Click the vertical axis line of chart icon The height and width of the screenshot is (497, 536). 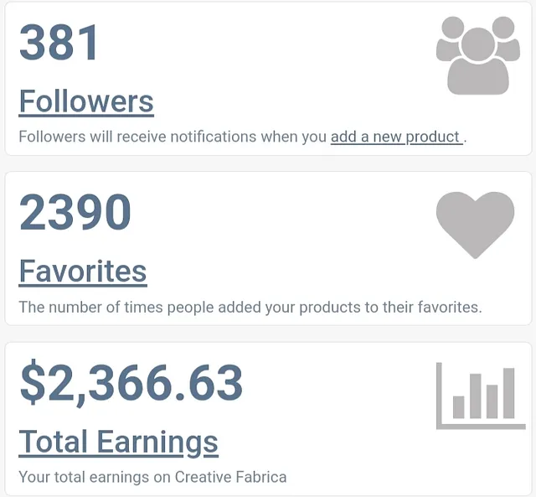439,396
